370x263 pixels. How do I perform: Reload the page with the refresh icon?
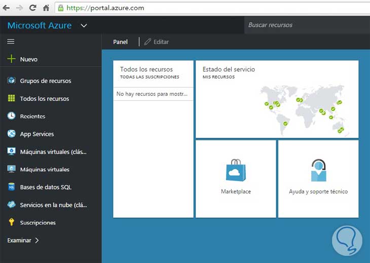click(33, 8)
